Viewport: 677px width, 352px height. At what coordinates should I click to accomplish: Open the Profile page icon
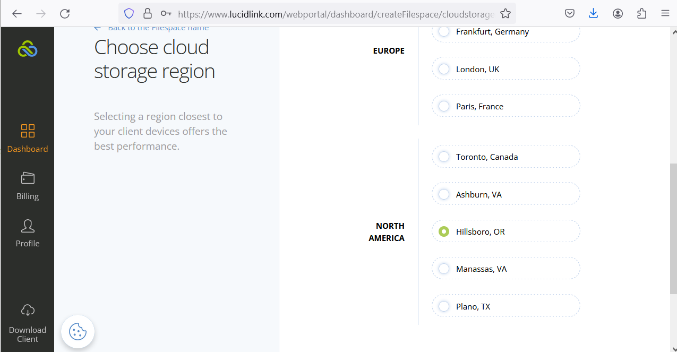click(x=28, y=226)
